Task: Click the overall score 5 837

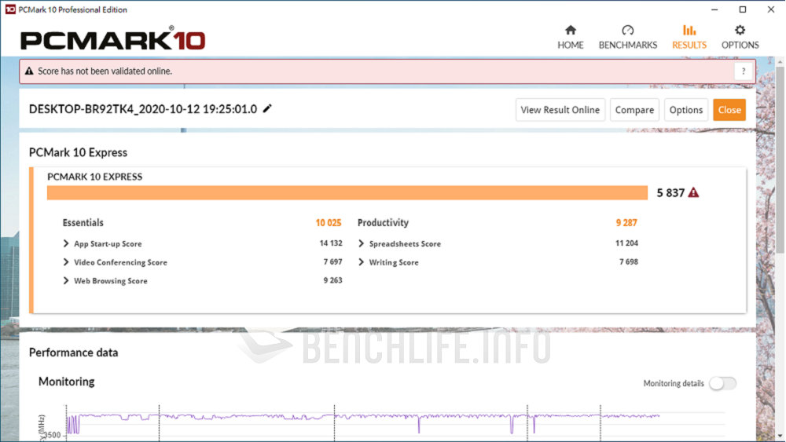Action: tap(670, 192)
